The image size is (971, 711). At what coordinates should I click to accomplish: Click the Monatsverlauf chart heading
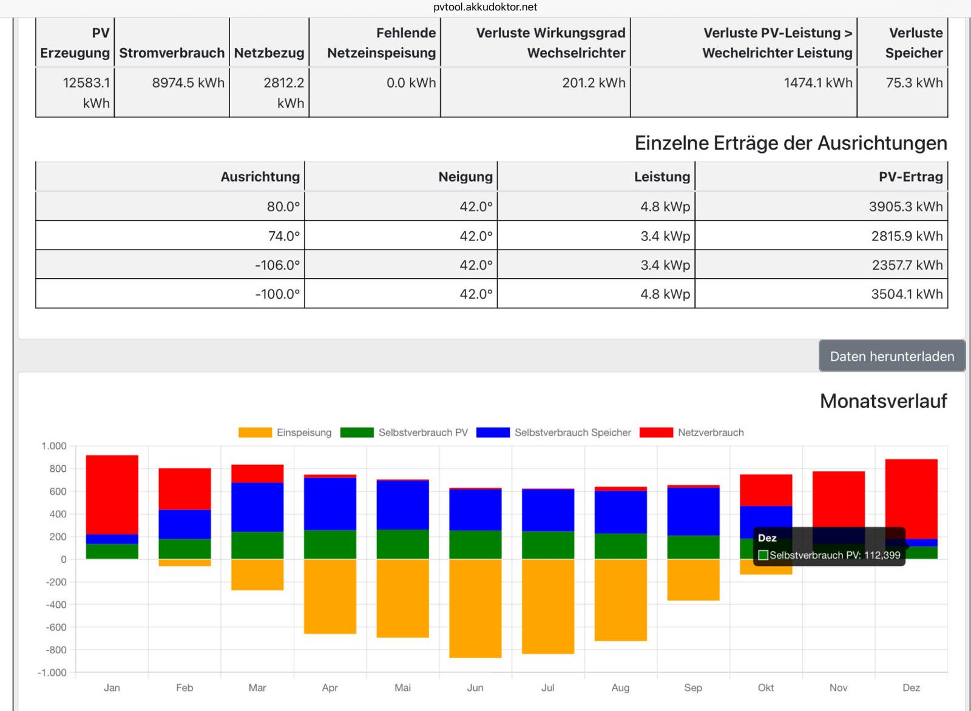[x=883, y=401]
